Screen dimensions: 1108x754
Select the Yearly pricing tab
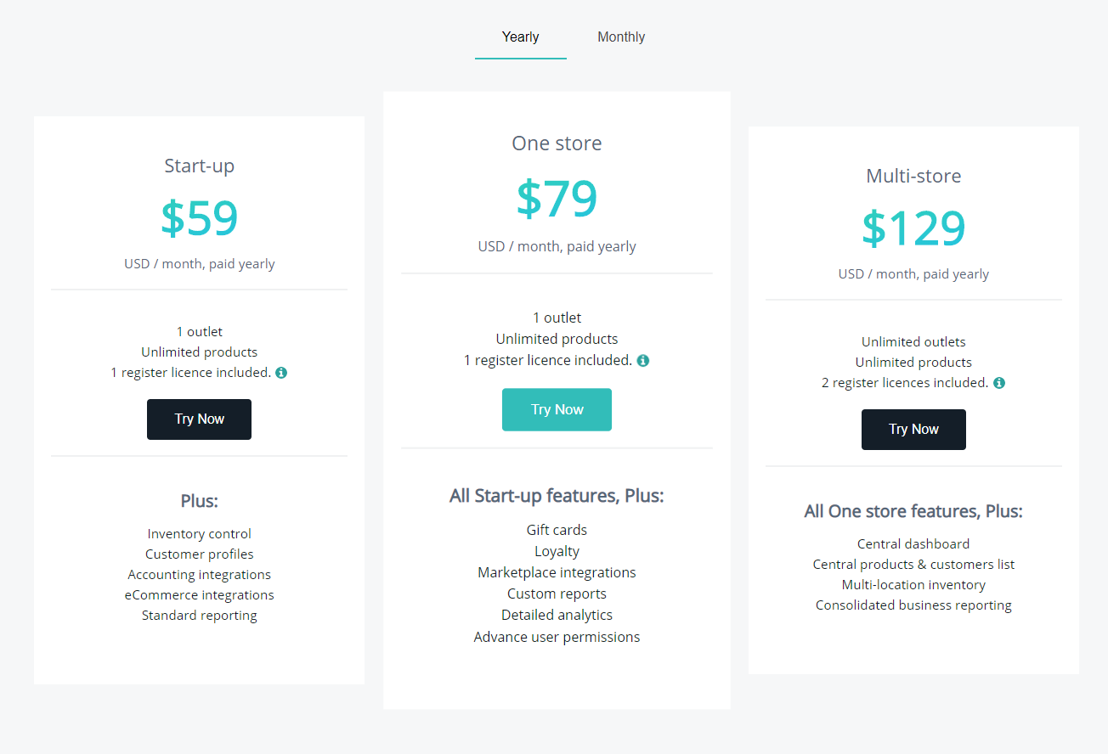(520, 37)
